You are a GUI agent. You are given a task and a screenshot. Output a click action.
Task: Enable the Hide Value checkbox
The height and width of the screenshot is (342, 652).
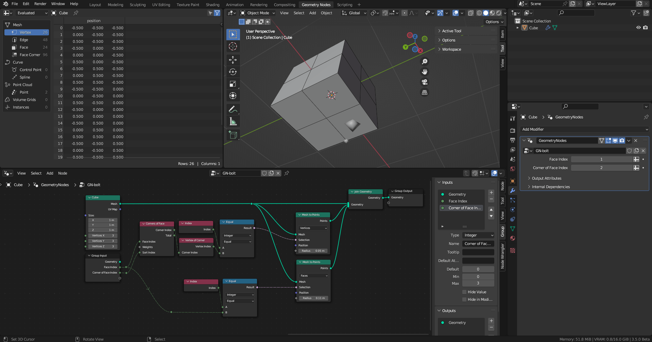[x=464, y=292]
